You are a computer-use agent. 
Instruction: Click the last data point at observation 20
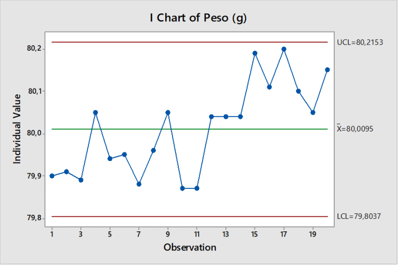point(328,70)
